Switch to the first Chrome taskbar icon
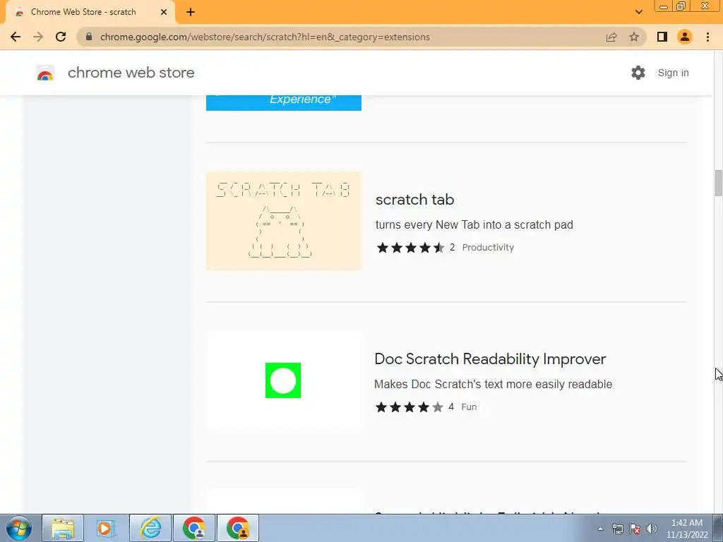723x542 pixels. pos(194,528)
